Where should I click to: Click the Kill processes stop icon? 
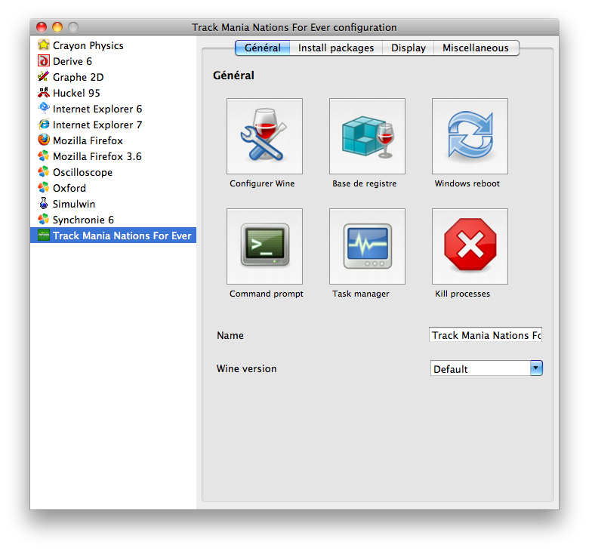(470, 246)
